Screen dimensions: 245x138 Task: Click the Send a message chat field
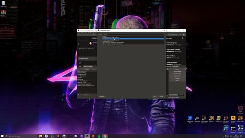point(87,59)
